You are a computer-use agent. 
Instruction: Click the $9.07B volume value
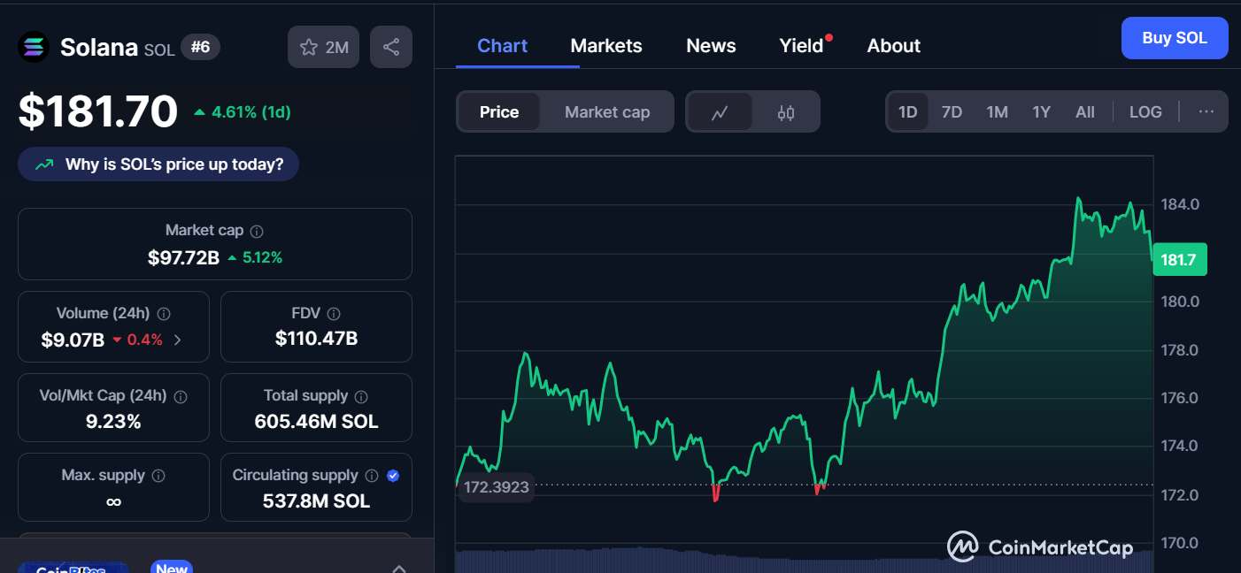[73, 340]
